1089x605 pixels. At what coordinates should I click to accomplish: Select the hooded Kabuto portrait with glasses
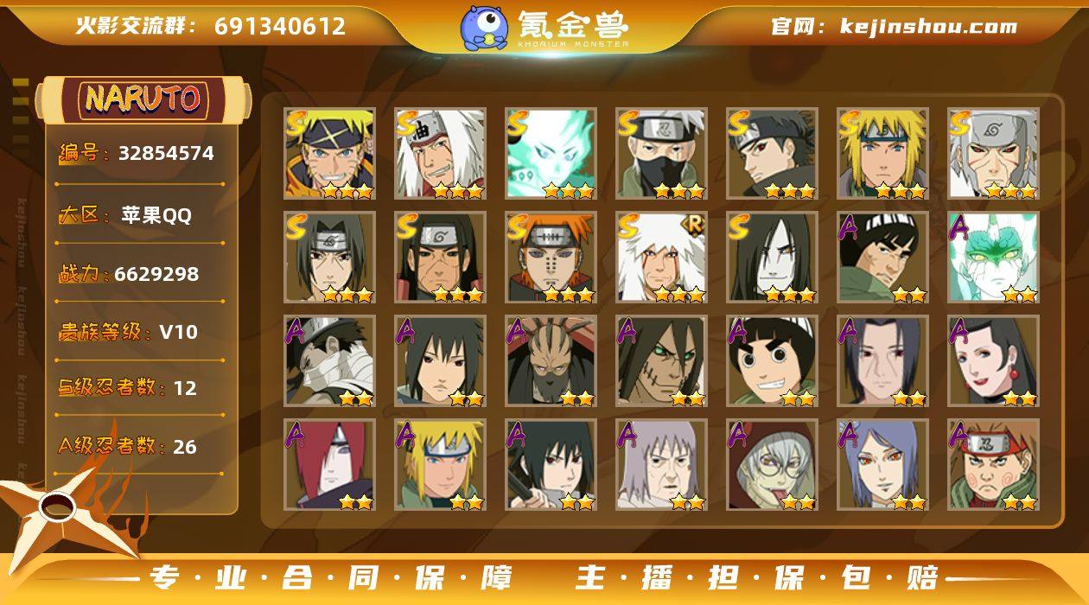click(x=772, y=465)
